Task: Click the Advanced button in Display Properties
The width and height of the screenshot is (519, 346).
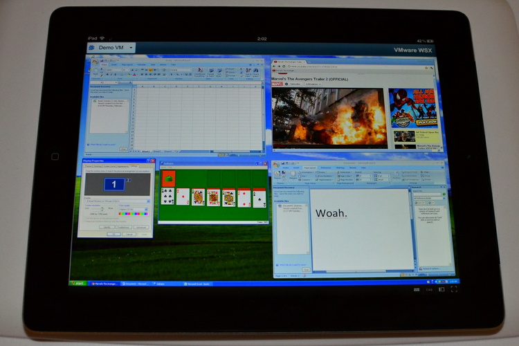Action: [x=141, y=227]
